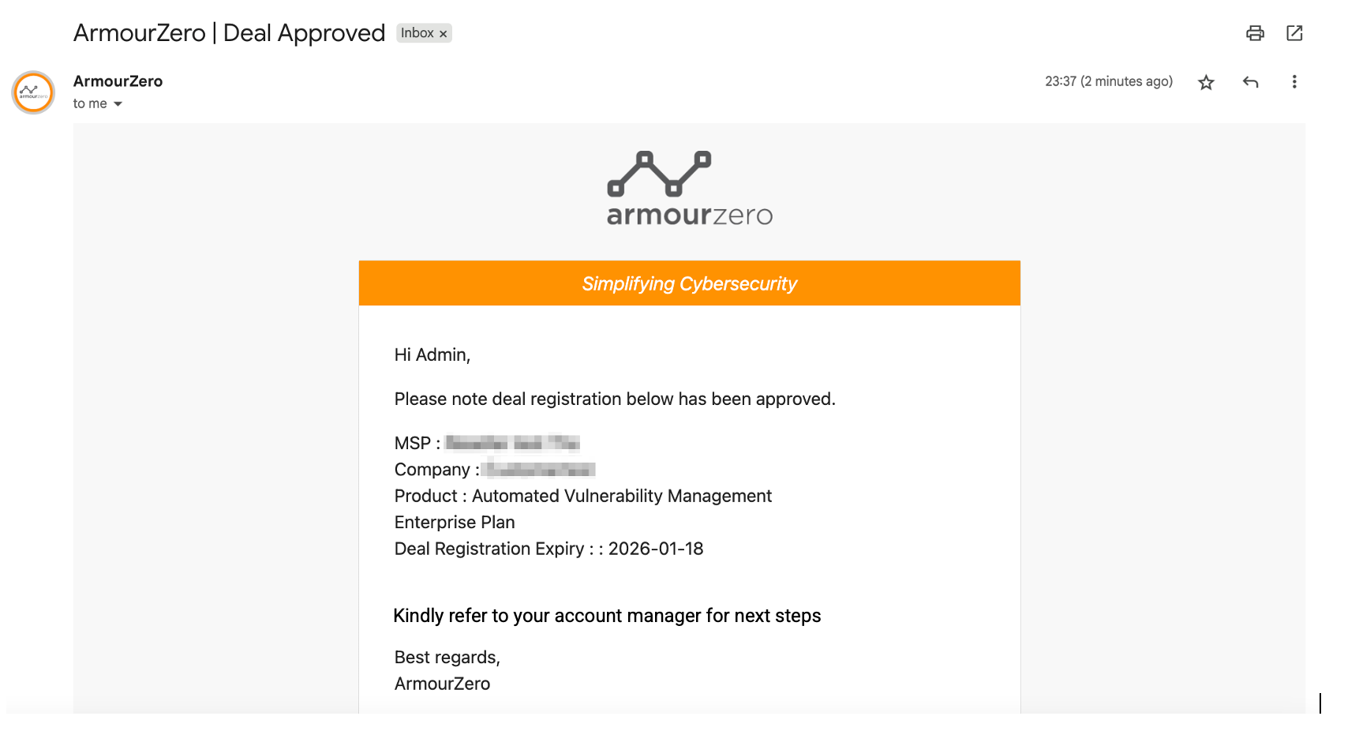This screenshot has width=1359, height=731.
Task: Click the blurred MSP name
Action: tap(512, 443)
